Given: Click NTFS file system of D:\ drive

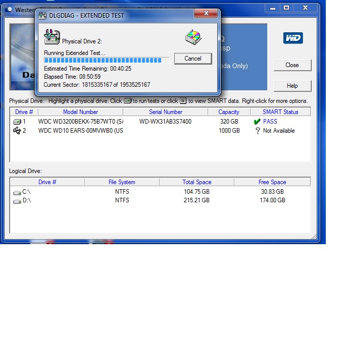Looking at the screenshot, I should [x=122, y=200].
